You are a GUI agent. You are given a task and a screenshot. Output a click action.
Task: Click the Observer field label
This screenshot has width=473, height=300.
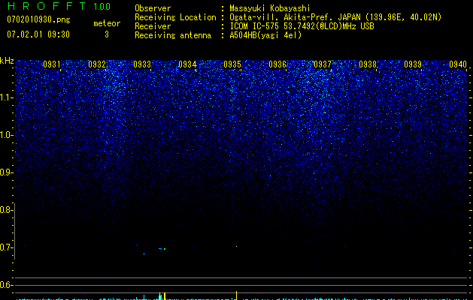click(x=153, y=8)
